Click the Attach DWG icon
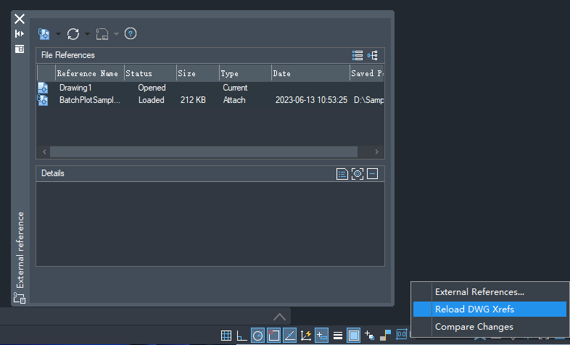This screenshot has width=570, height=345. (44, 33)
